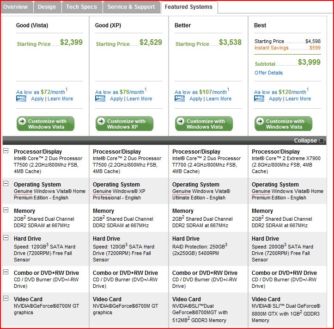Switch to the Tech Specs tab
334x329 pixels.
click(x=81, y=7)
